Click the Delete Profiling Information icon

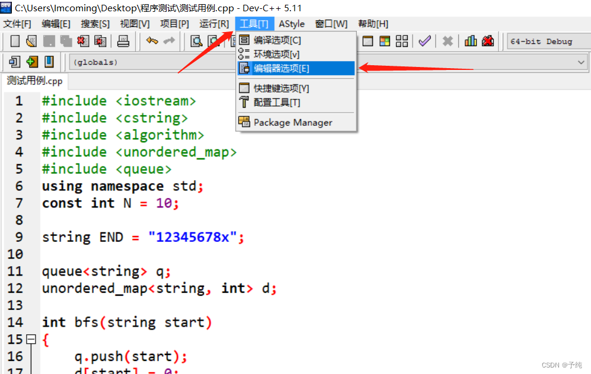[488, 41]
